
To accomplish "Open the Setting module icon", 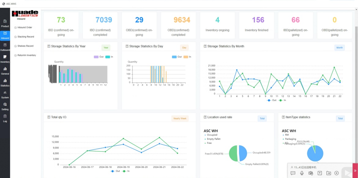I will [5, 107].
